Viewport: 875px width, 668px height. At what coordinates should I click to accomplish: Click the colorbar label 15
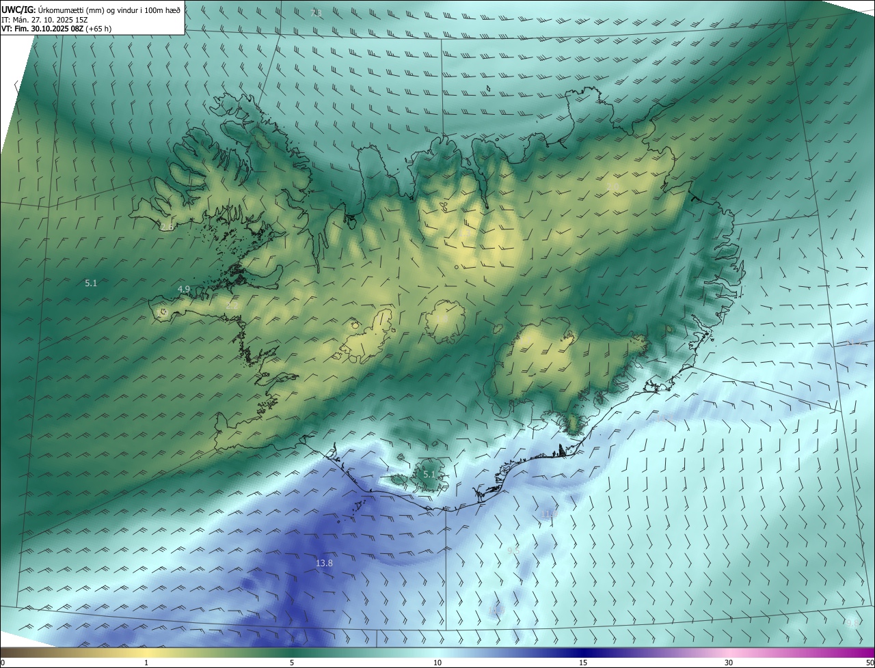583,663
